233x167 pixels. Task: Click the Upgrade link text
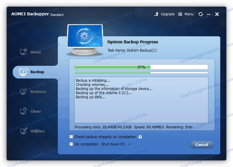click(x=167, y=14)
